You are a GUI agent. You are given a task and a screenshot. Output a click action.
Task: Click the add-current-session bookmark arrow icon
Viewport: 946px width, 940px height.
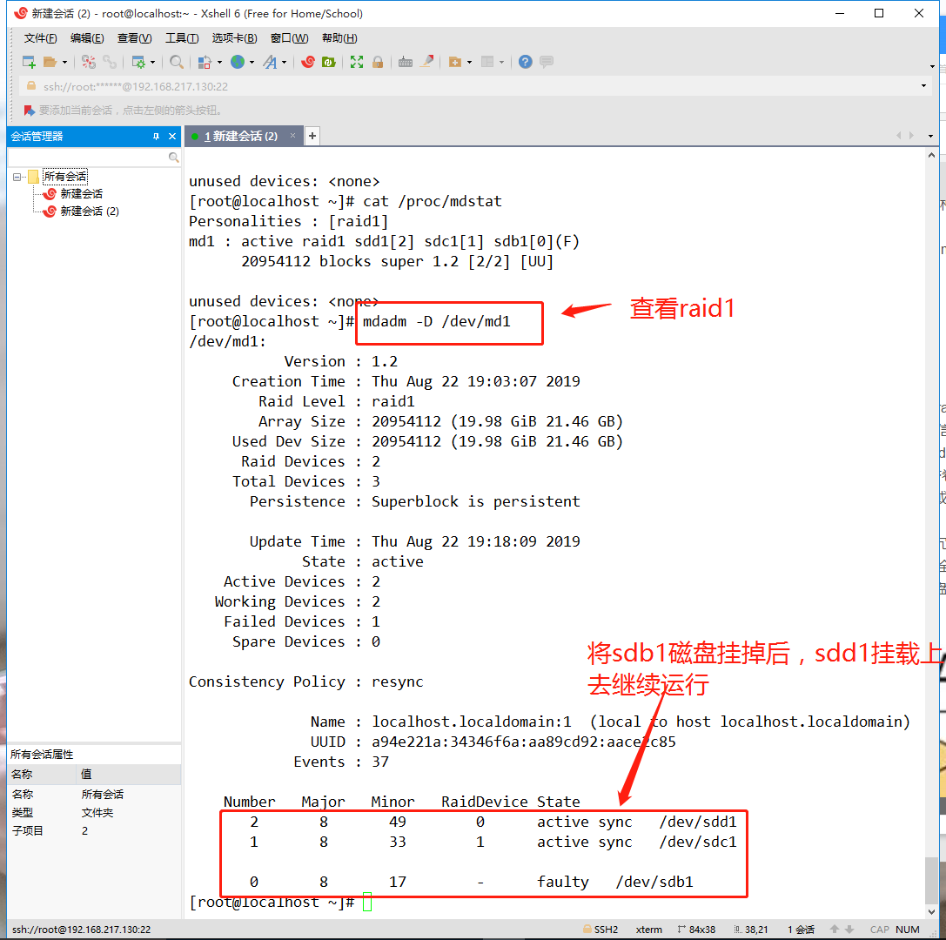(x=29, y=110)
